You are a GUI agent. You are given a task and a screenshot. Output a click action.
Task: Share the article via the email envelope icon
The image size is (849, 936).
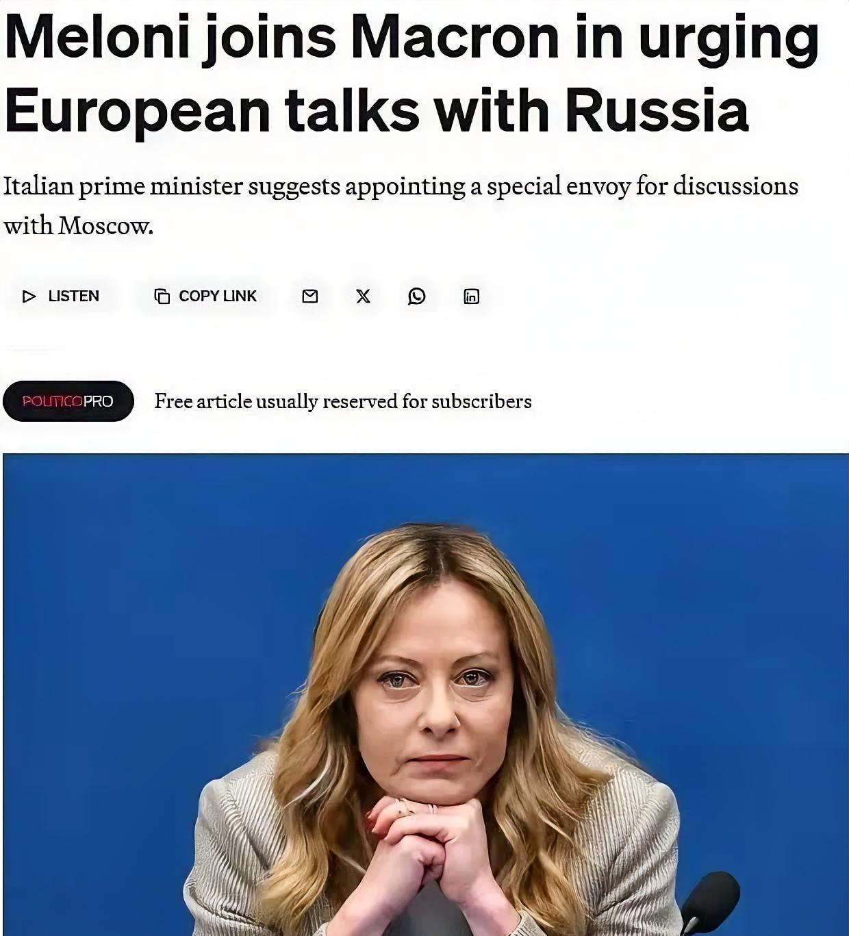[310, 296]
